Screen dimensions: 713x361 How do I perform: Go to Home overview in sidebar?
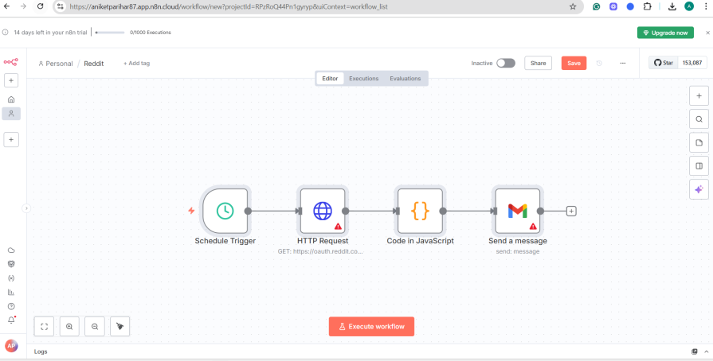11,99
